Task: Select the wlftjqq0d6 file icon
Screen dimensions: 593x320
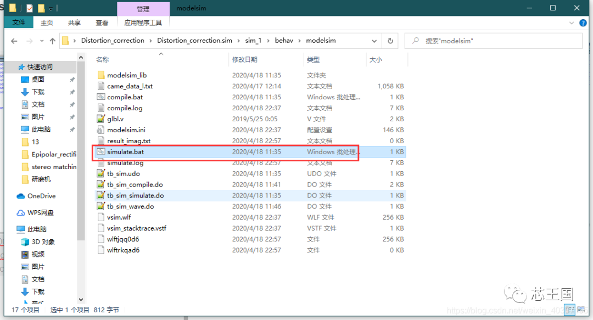Action: click(101, 239)
